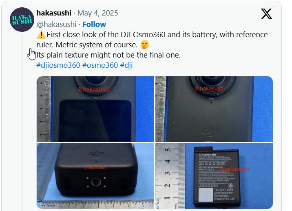
Task: Open the bottom-view photo with the tripod mount
Action: 95,176
